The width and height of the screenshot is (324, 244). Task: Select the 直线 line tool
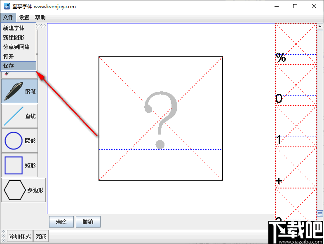[20, 116]
